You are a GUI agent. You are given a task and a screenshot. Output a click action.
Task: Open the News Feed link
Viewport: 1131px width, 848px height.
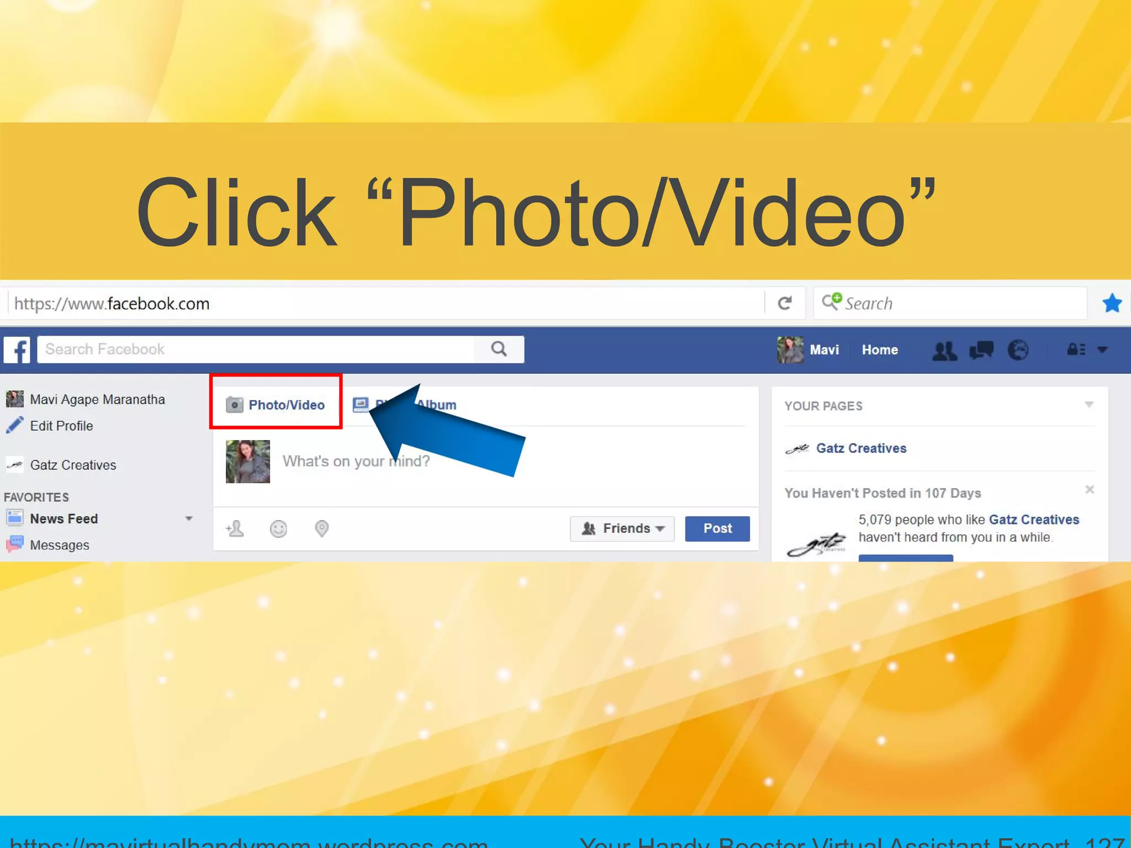(x=64, y=518)
